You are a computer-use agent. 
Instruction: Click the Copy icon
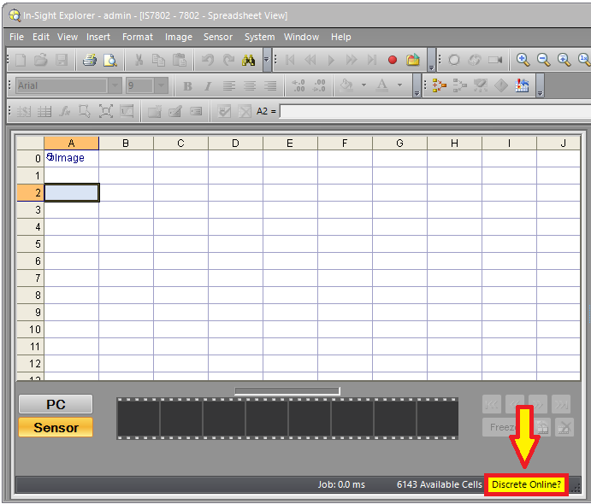click(159, 60)
